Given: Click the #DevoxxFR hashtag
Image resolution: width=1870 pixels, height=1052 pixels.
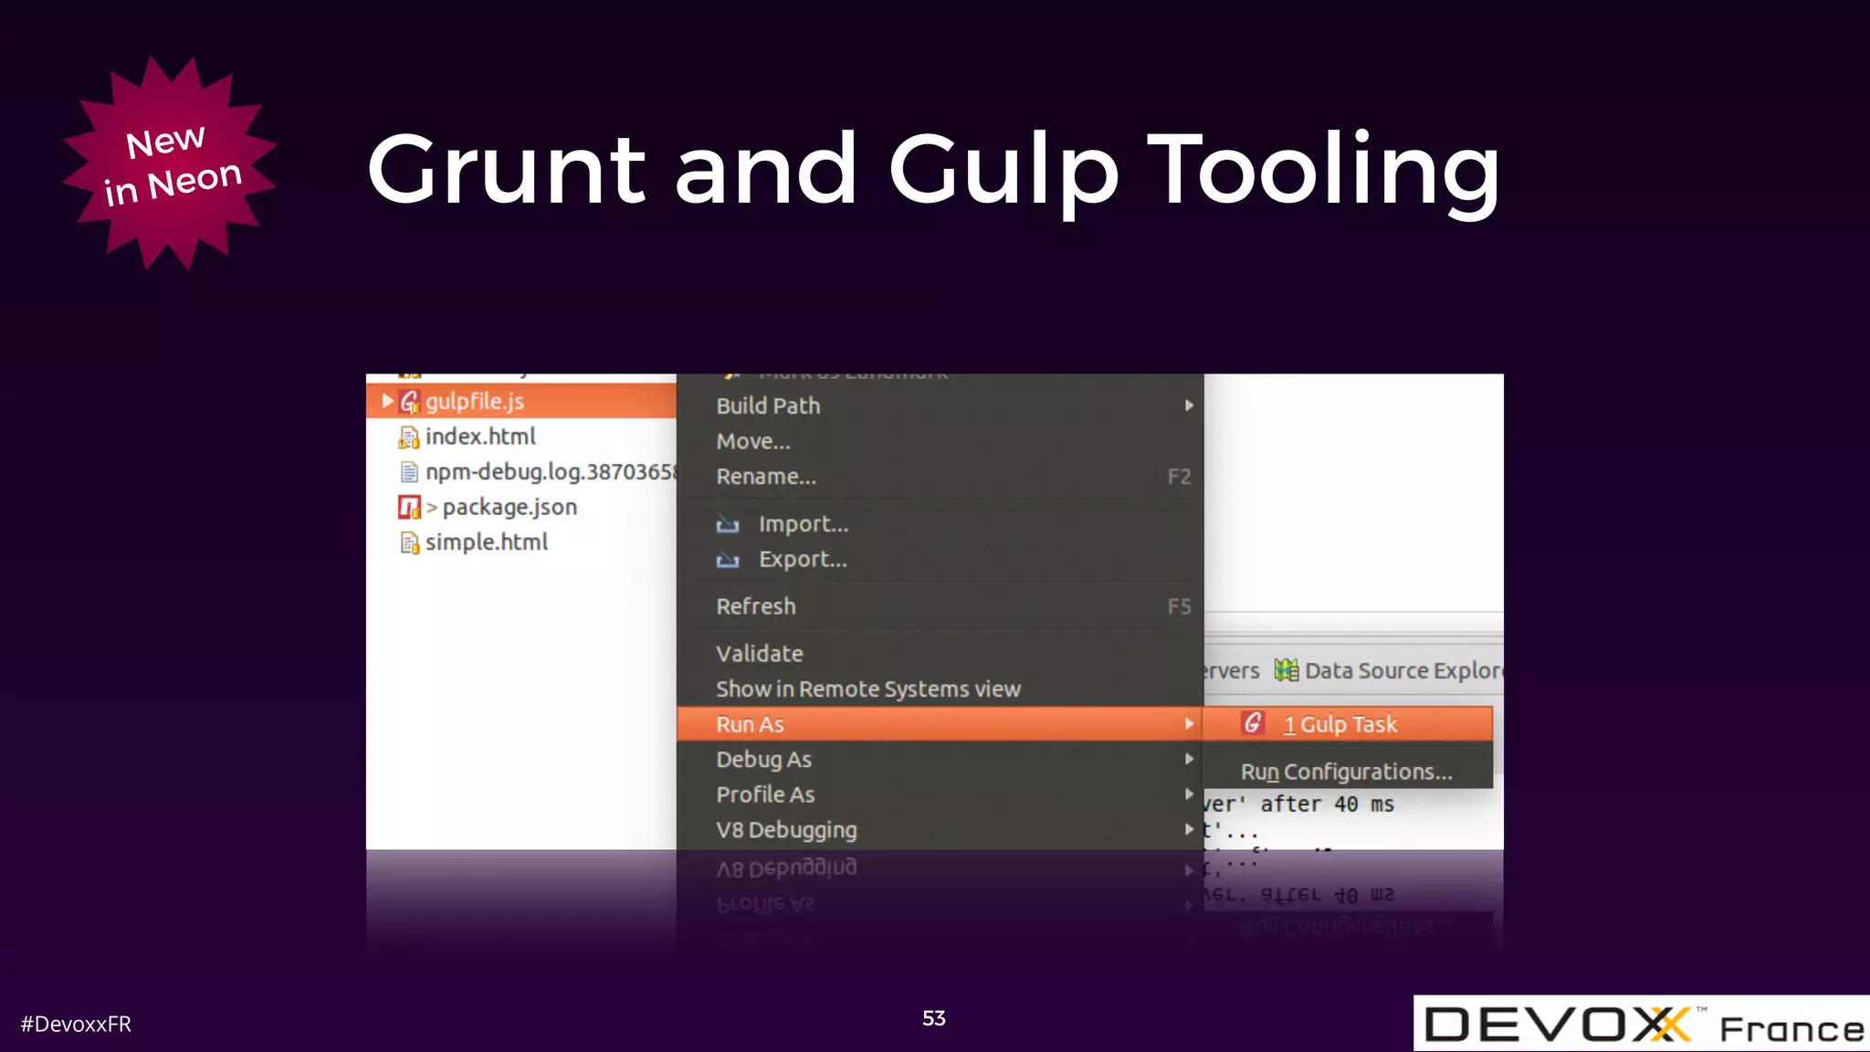Looking at the screenshot, I should coord(76,1025).
